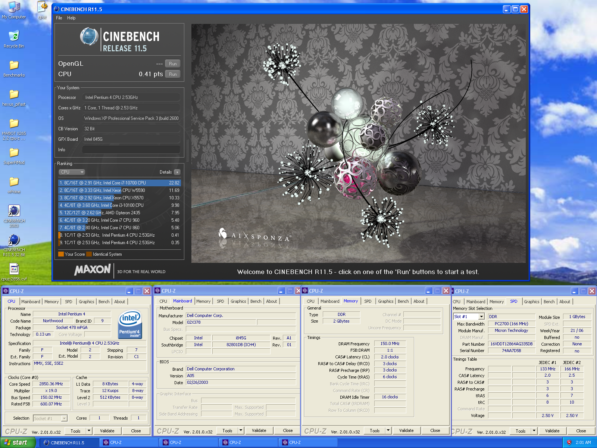The height and width of the screenshot is (448, 597).
Task: Switch to Bench tab in first CPU-Z window
Action: click(104, 302)
